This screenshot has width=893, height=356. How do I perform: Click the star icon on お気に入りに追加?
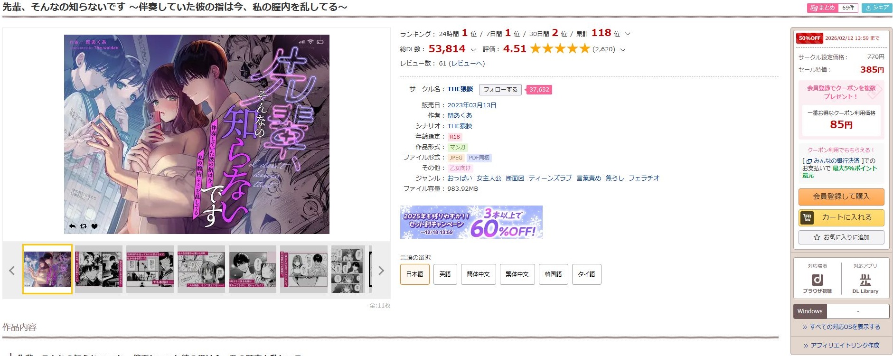pos(817,237)
